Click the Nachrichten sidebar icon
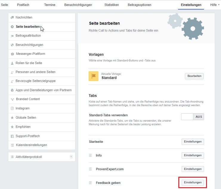221x189 pixels. click(x=12, y=18)
